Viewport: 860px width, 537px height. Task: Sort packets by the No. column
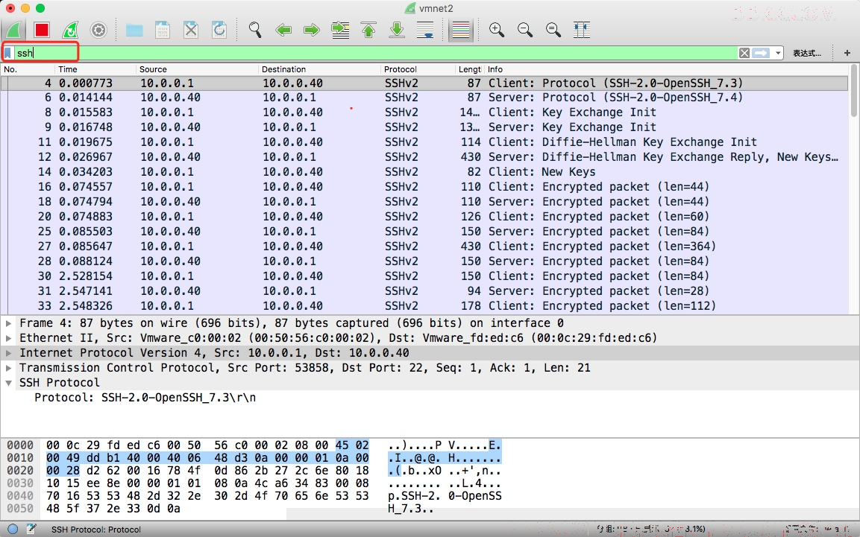pyautogui.click(x=28, y=69)
